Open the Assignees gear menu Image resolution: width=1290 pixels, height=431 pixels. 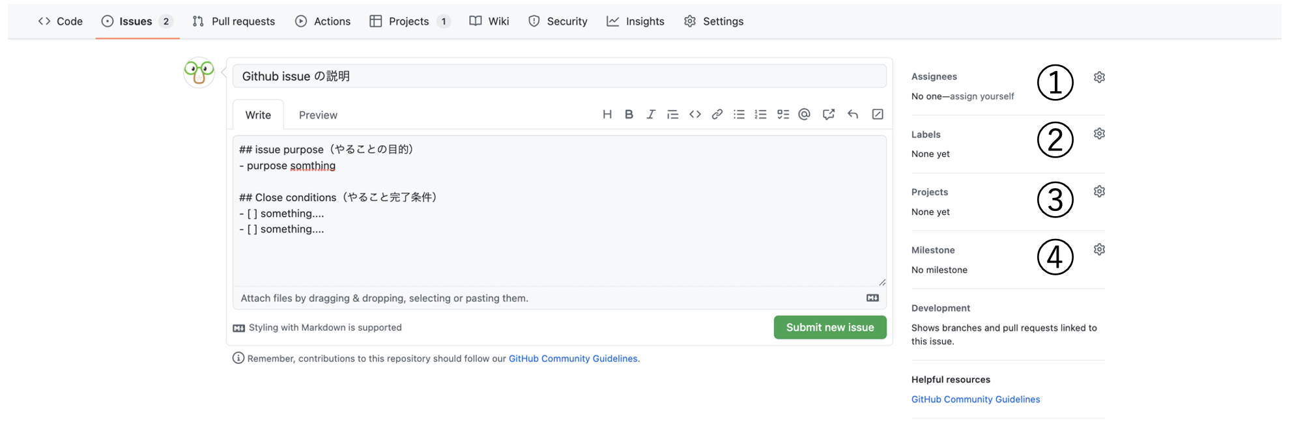pyautogui.click(x=1099, y=77)
